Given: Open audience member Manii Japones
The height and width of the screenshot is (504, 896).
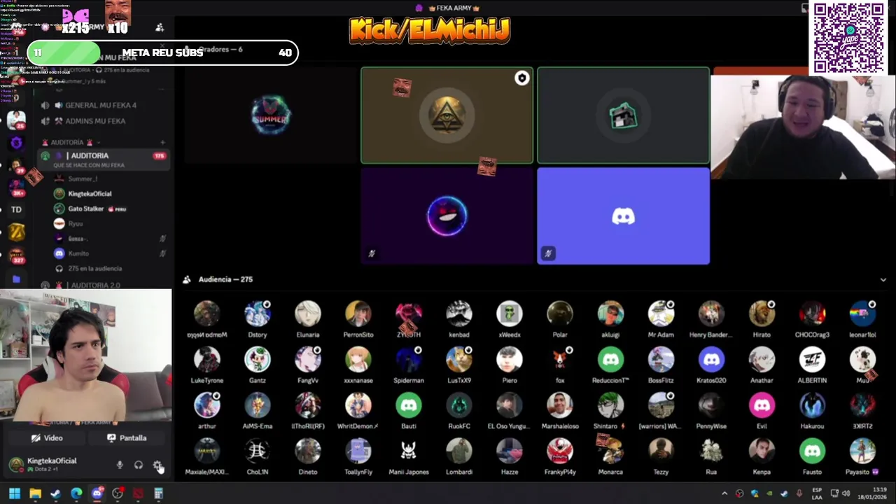Looking at the screenshot, I should (x=409, y=458).
